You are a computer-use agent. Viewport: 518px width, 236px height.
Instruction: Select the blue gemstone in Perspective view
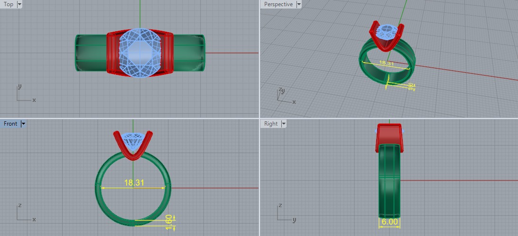point(387,32)
